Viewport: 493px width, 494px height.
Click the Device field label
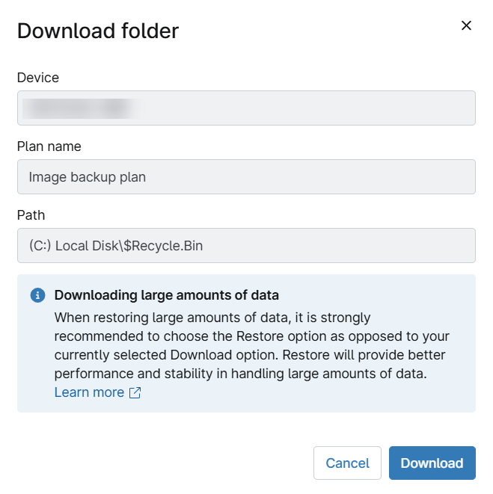pos(38,78)
